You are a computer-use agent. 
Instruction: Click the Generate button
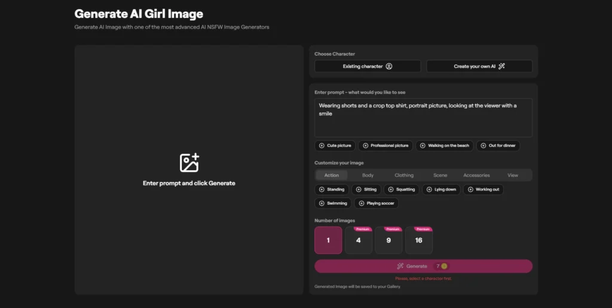424,266
